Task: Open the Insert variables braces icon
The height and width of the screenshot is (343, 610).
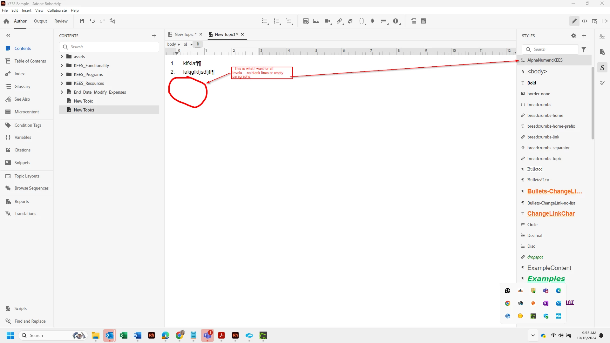Action: coord(362,21)
